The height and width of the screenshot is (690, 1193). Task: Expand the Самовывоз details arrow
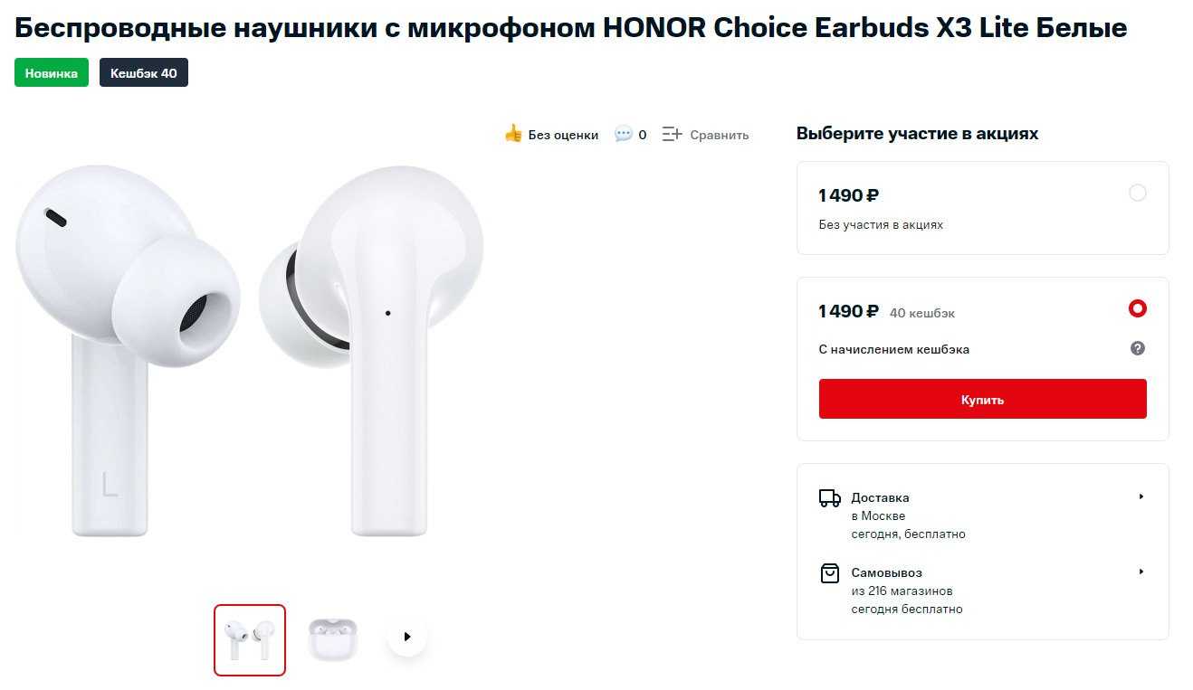click(x=1141, y=572)
